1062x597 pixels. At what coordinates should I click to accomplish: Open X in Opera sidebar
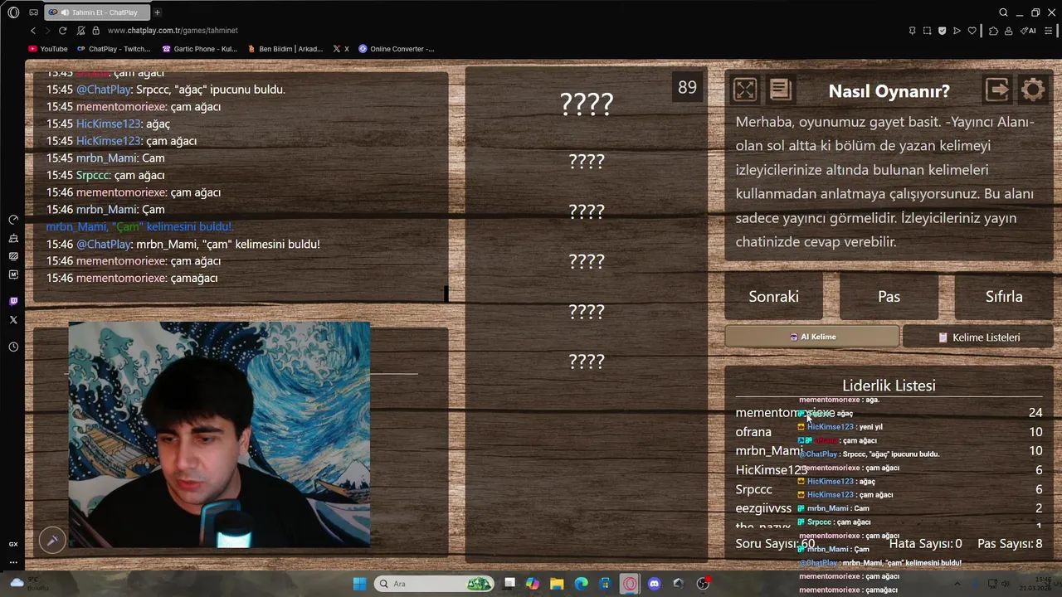[x=13, y=319]
